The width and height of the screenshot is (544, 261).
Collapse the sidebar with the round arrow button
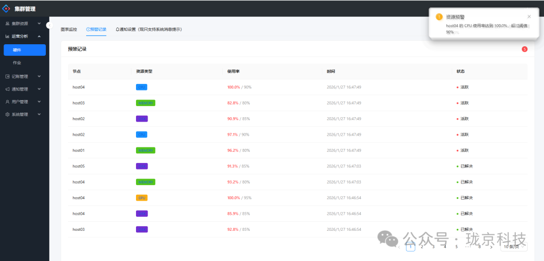49,25
